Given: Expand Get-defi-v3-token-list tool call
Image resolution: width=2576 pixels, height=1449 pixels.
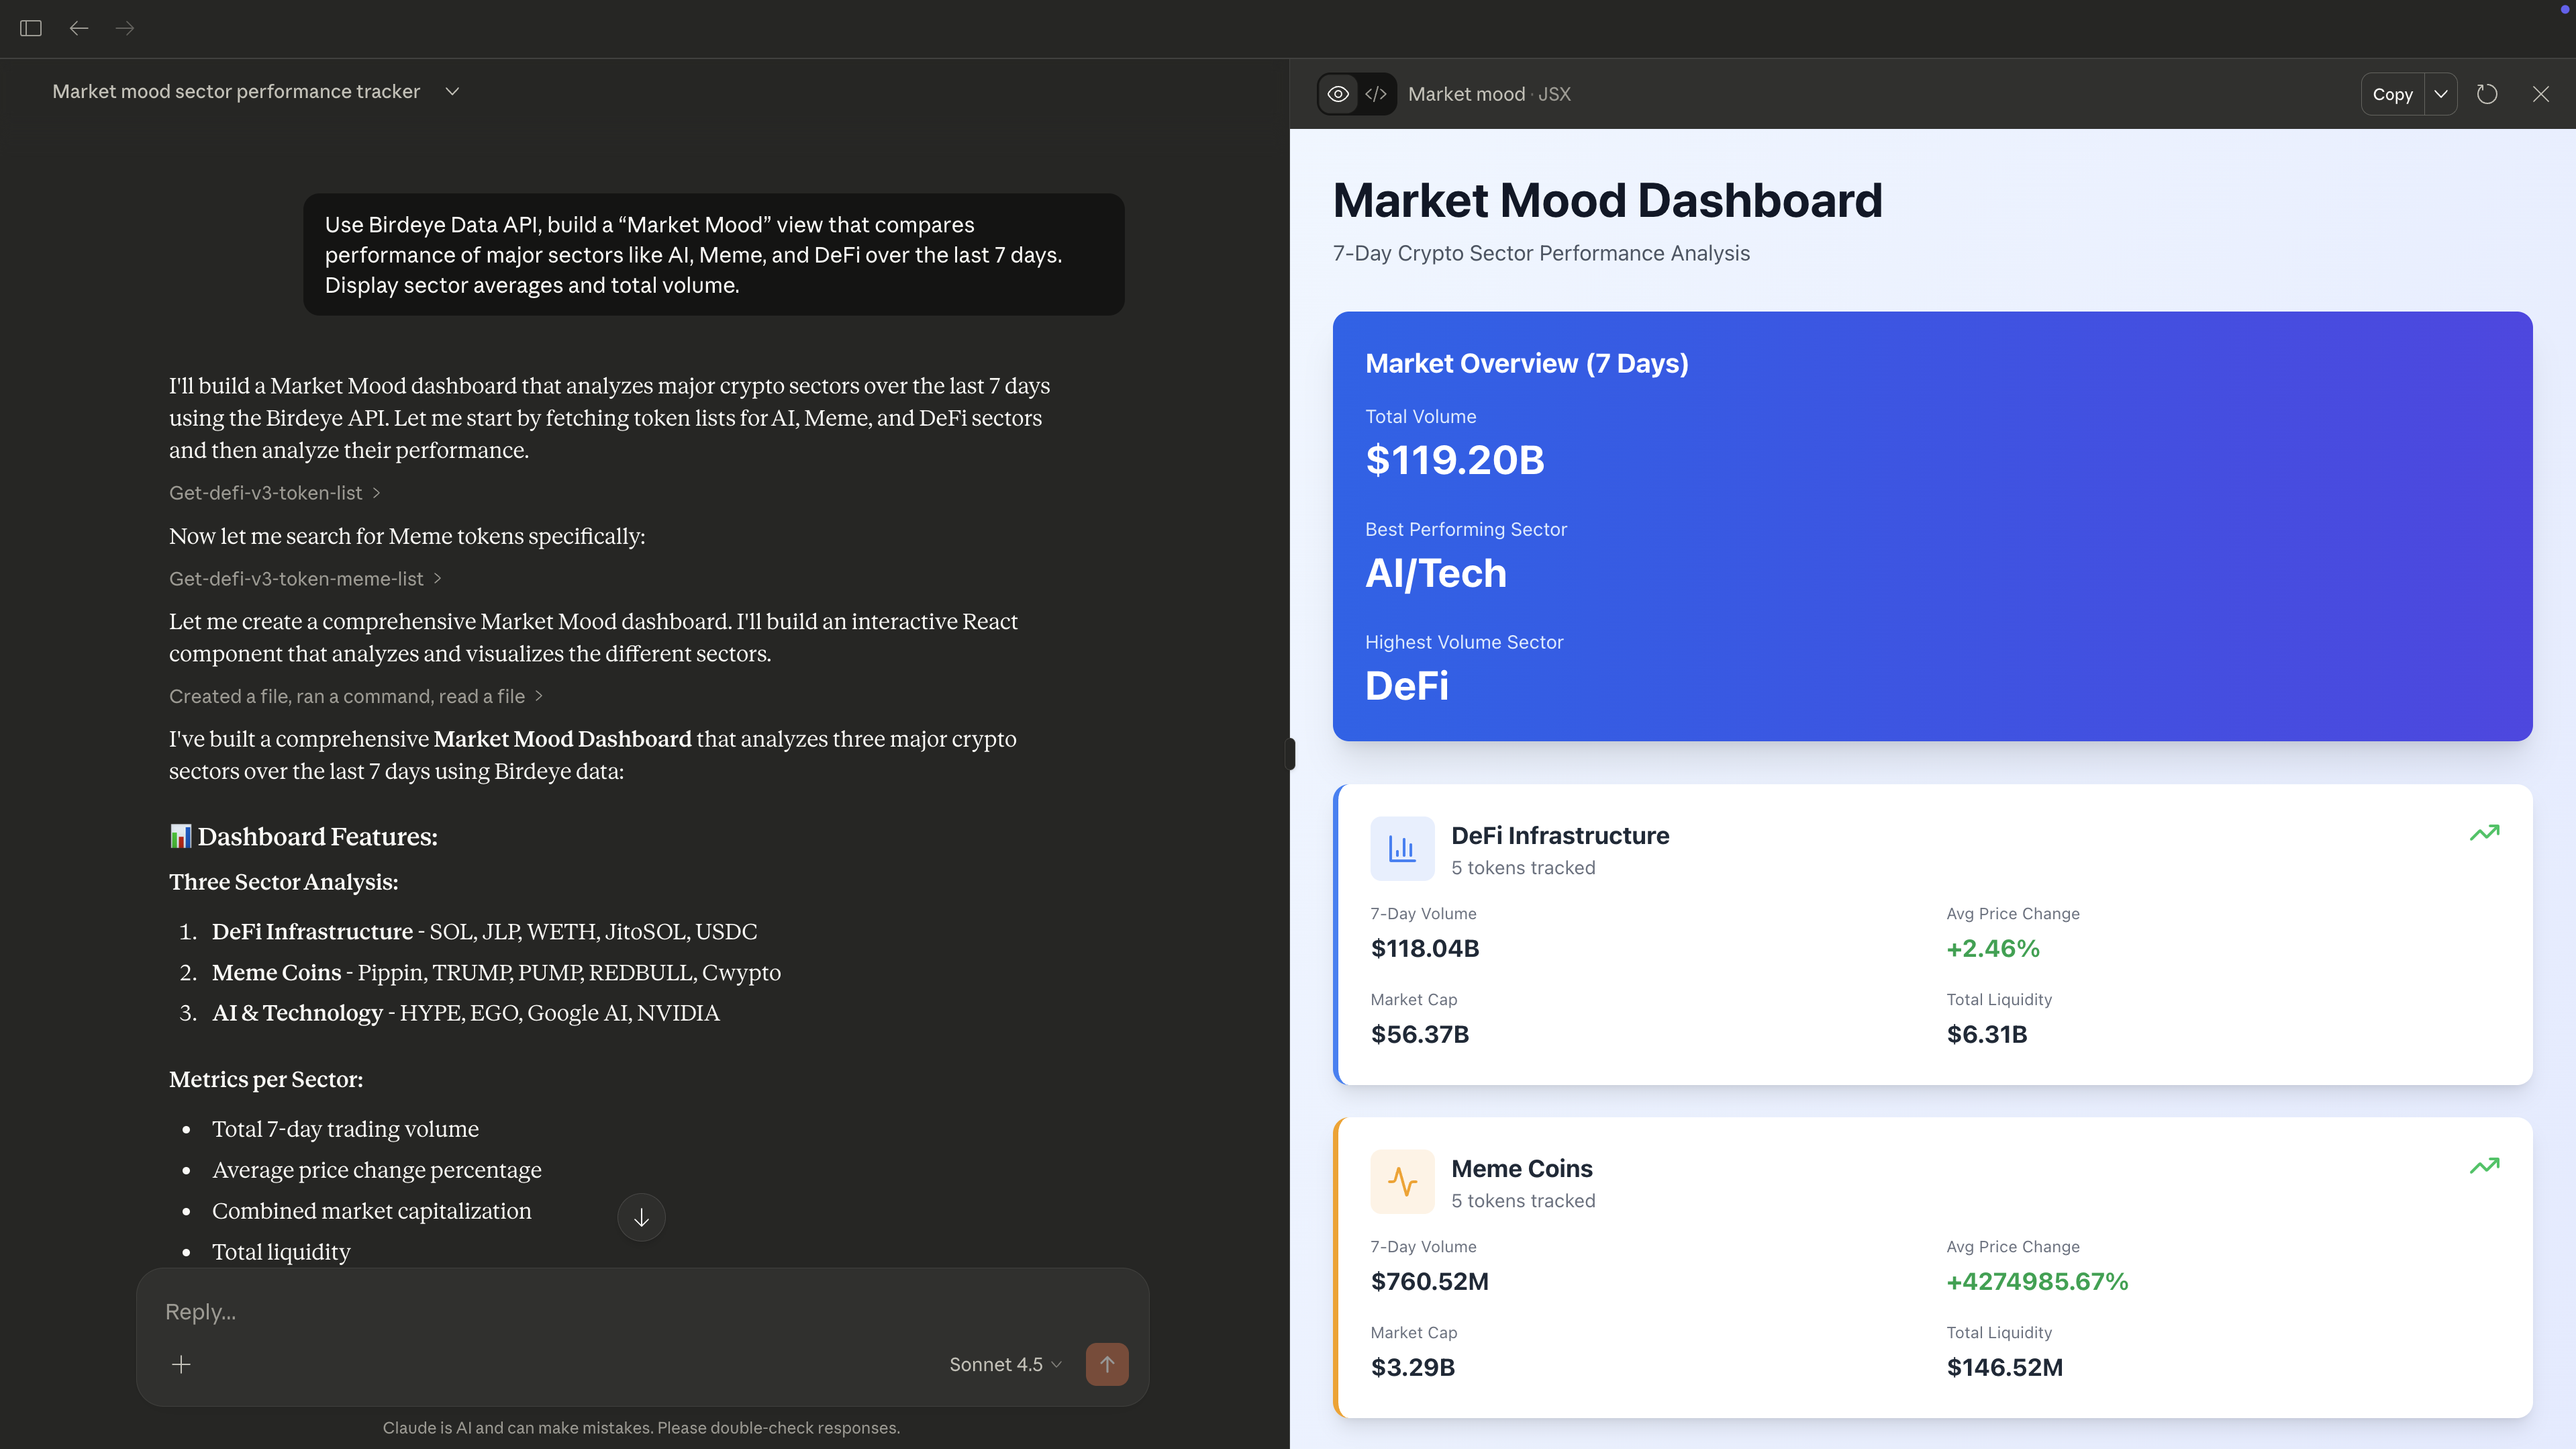Looking at the screenshot, I should (x=275, y=492).
